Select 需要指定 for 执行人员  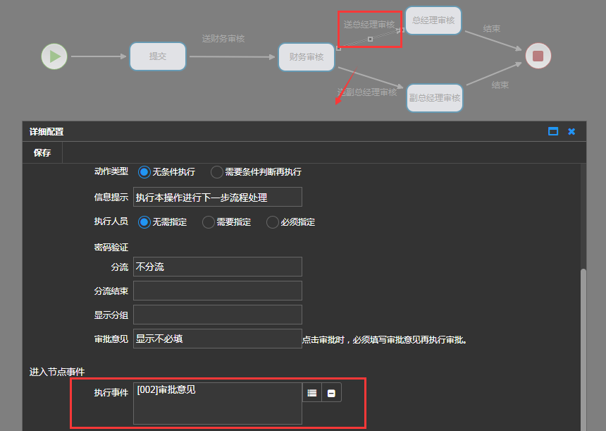pos(209,222)
